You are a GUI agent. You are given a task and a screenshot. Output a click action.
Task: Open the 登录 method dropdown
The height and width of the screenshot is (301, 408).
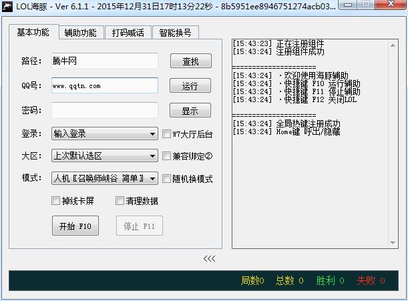(104, 133)
